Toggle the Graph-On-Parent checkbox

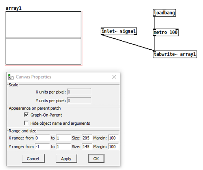(x=27, y=115)
